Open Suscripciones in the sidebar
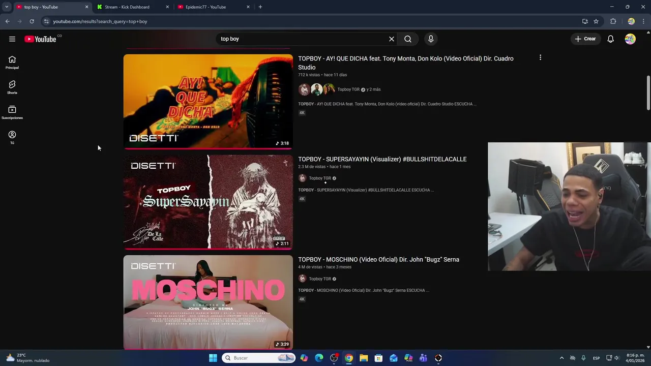This screenshot has height=366, width=651. [x=12, y=112]
